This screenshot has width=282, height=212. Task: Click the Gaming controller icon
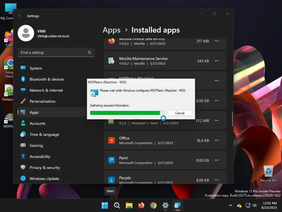click(x=23, y=145)
